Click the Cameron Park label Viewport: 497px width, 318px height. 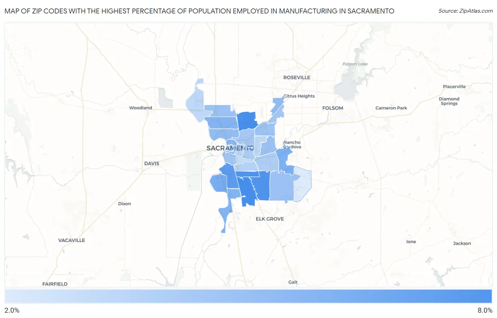(x=391, y=108)
